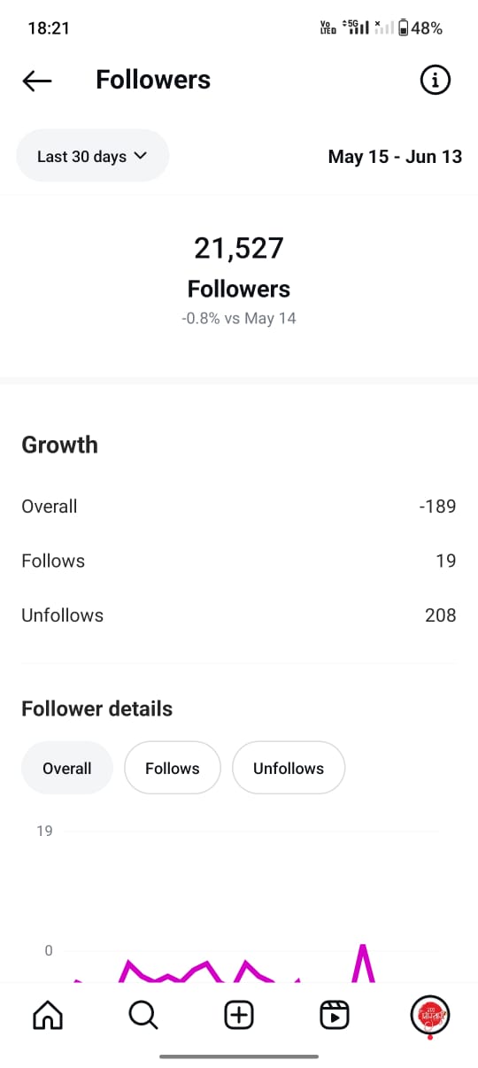The image size is (478, 1068).
Task: Tap the battery indicator in status bar
Action: click(x=404, y=28)
